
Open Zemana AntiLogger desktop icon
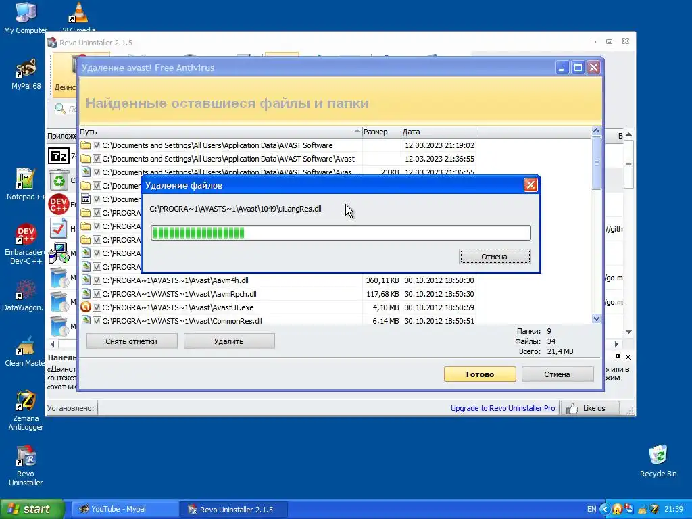(x=26, y=410)
